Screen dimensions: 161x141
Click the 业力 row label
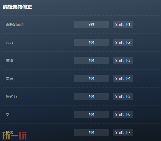(x=9, y=43)
